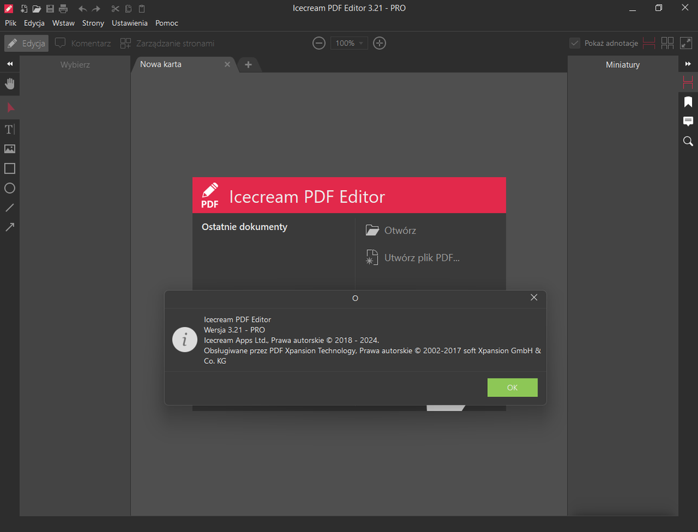Image resolution: width=698 pixels, height=532 pixels.
Task: Open the Plik menu
Action: [x=11, y=23]
